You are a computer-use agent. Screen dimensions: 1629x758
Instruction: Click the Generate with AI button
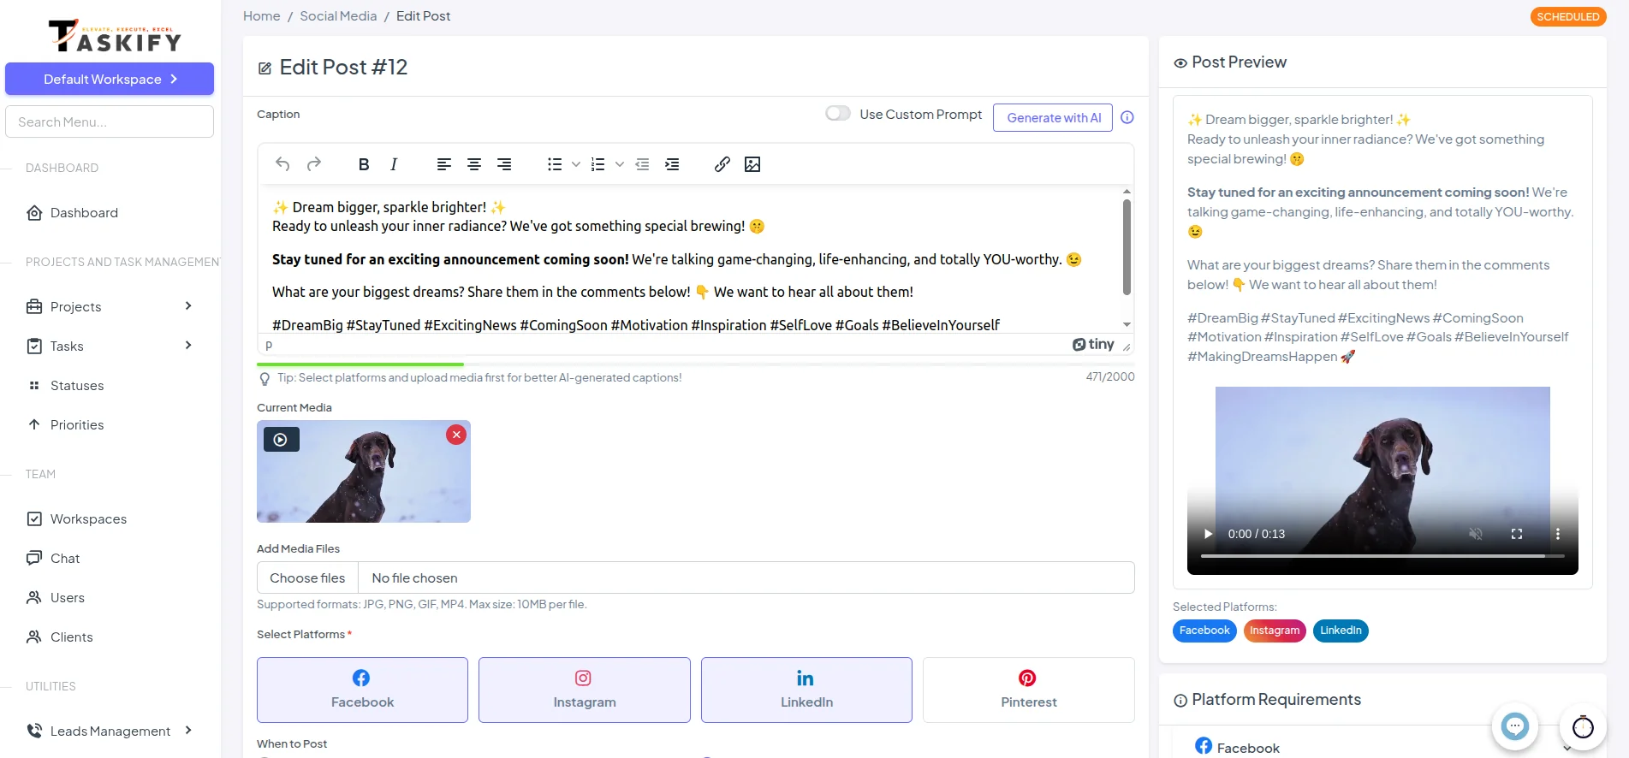point(1053,117)
